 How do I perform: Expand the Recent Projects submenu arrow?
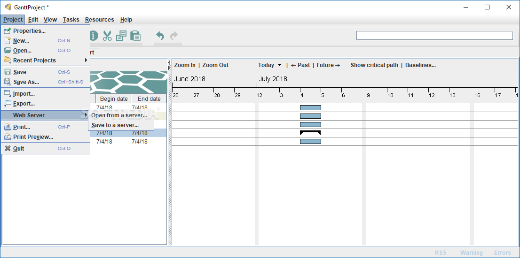(86, 60)
